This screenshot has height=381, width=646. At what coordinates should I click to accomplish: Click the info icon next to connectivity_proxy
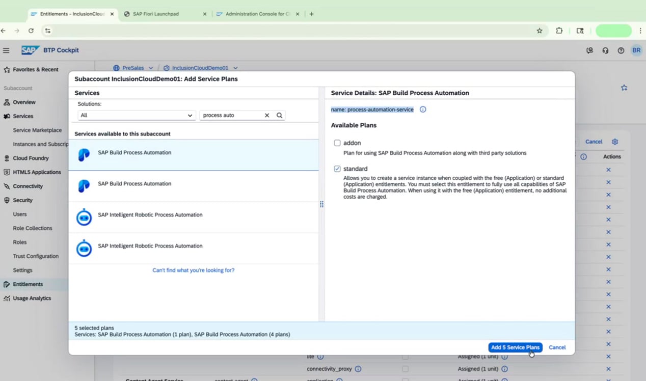pyautogui.click(x=358, y=369)
